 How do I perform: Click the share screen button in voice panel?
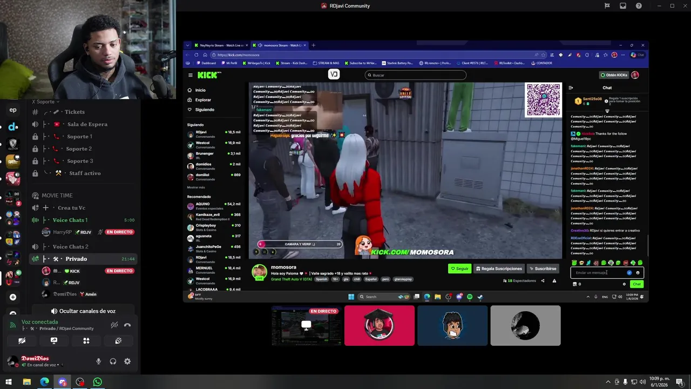tap(54, 341)
